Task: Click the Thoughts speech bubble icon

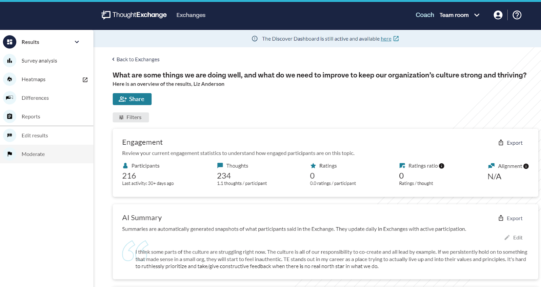Action: (x=220, y=166)
